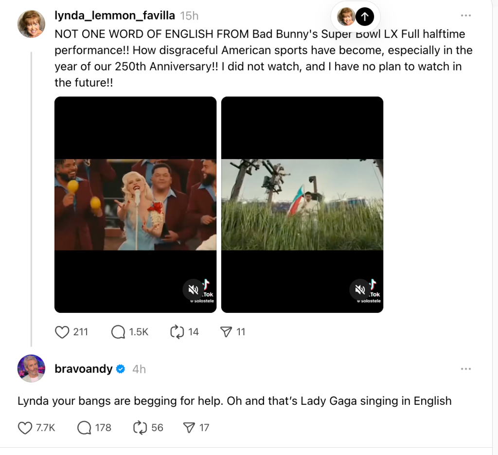Viewport: 498px width, 455px height.
Task: Like lynda_lemmon_favilla's post with the heart icon
Action: pyautogui.click(x=62, y=332)
